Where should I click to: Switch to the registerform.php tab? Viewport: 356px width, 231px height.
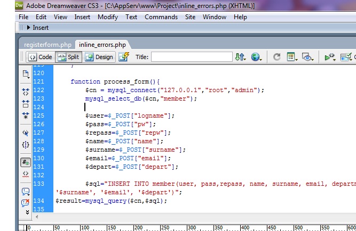48,45
